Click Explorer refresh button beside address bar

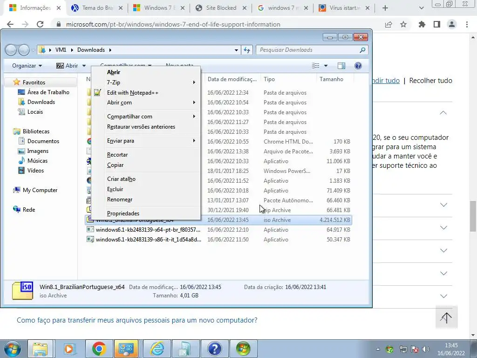[x=247, y=50]
